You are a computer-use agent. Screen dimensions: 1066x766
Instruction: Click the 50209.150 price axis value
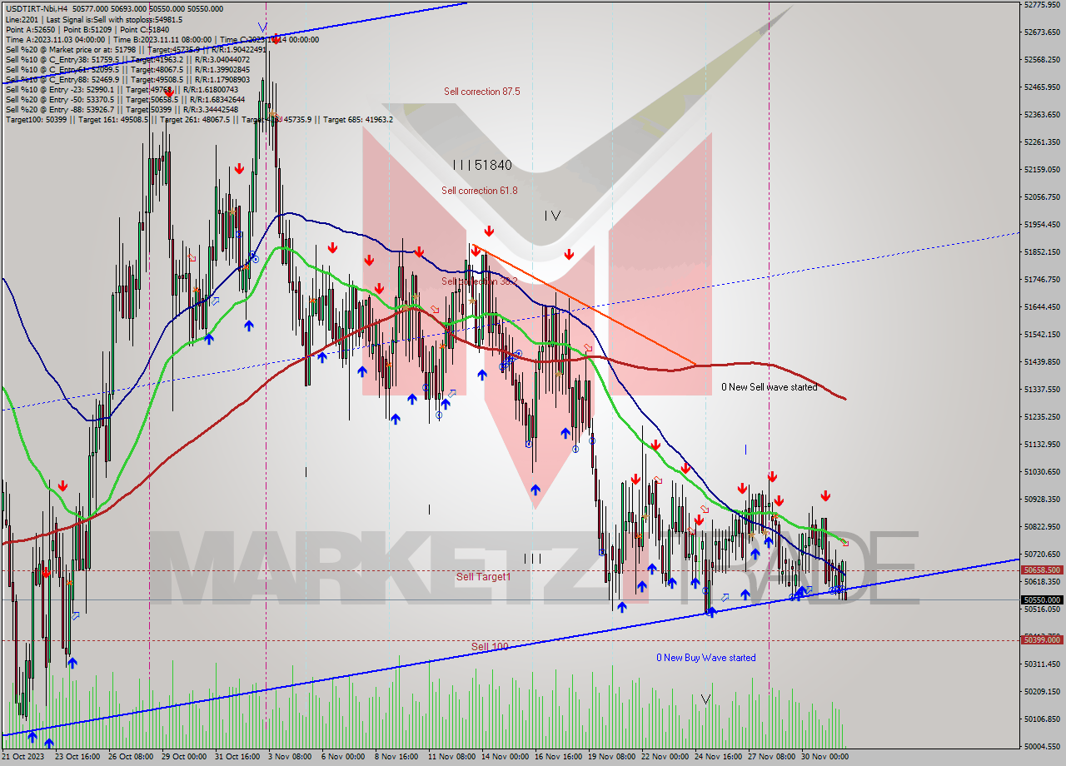(x=1042, y=692)
